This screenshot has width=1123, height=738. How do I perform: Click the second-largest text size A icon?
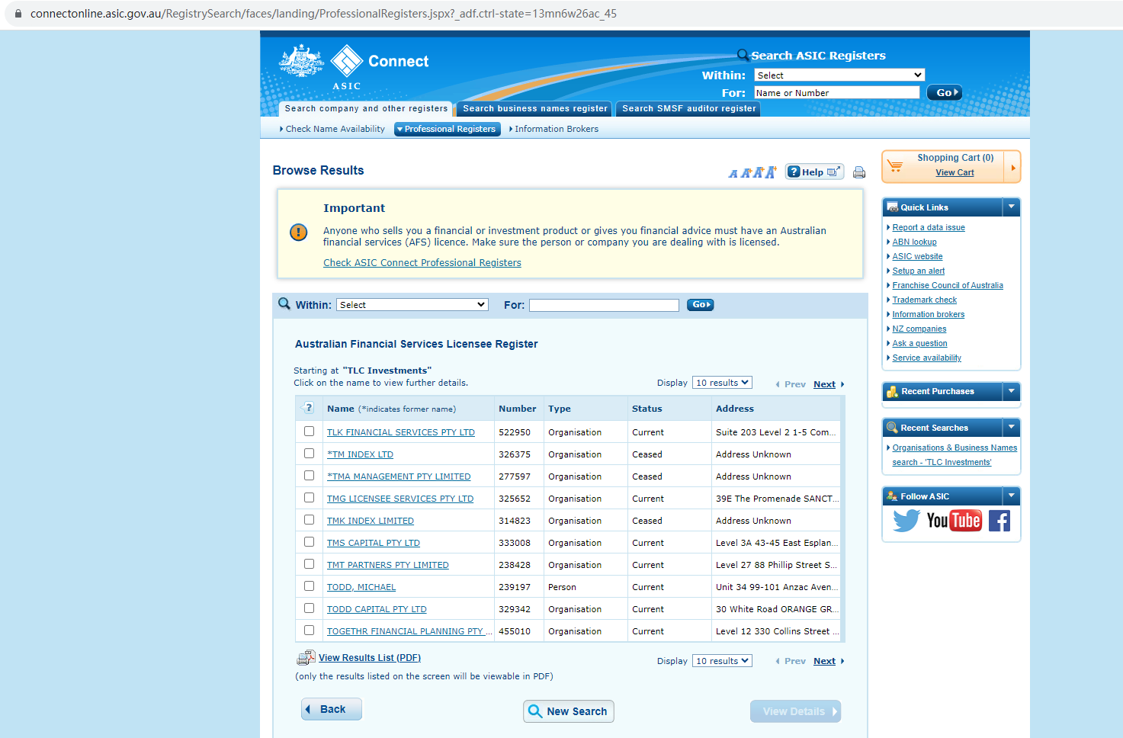758,173
